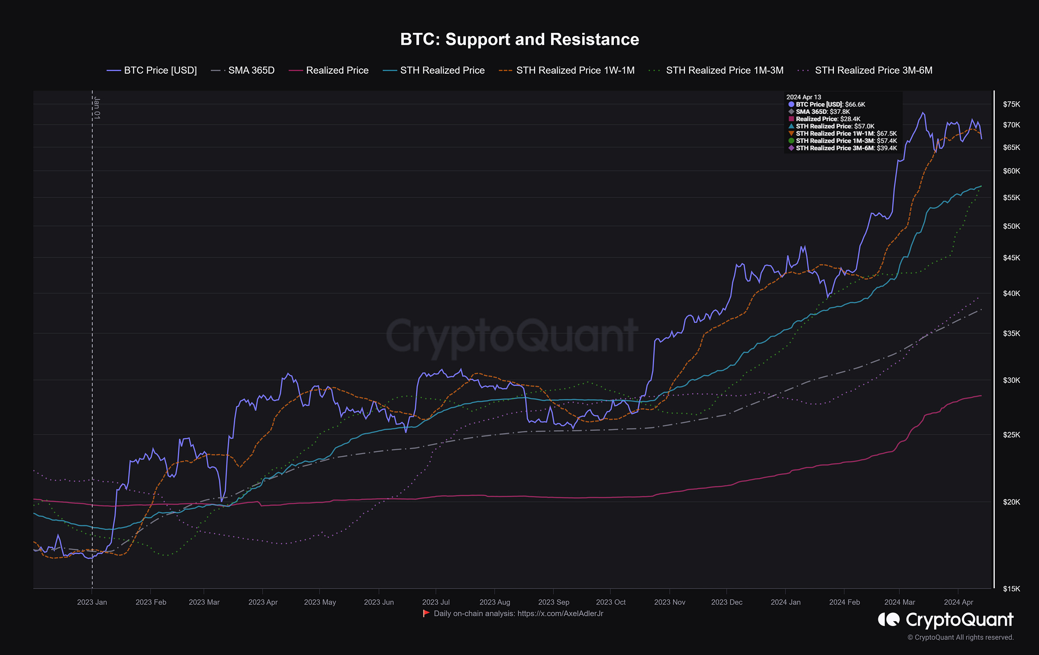Click the 3M-6M purple diamond marker in tooltip
Viewport: 1039px width, 655px height.
coord(791,148)
